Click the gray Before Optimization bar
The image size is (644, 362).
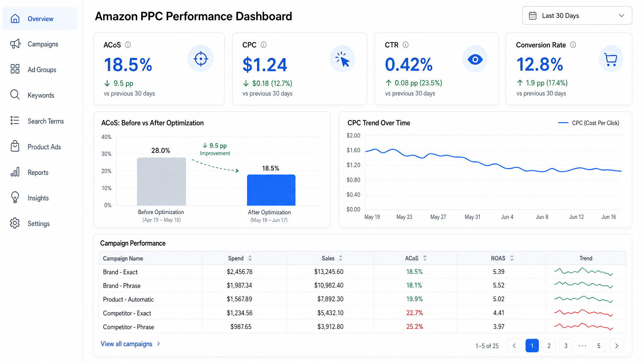(161, 182)
